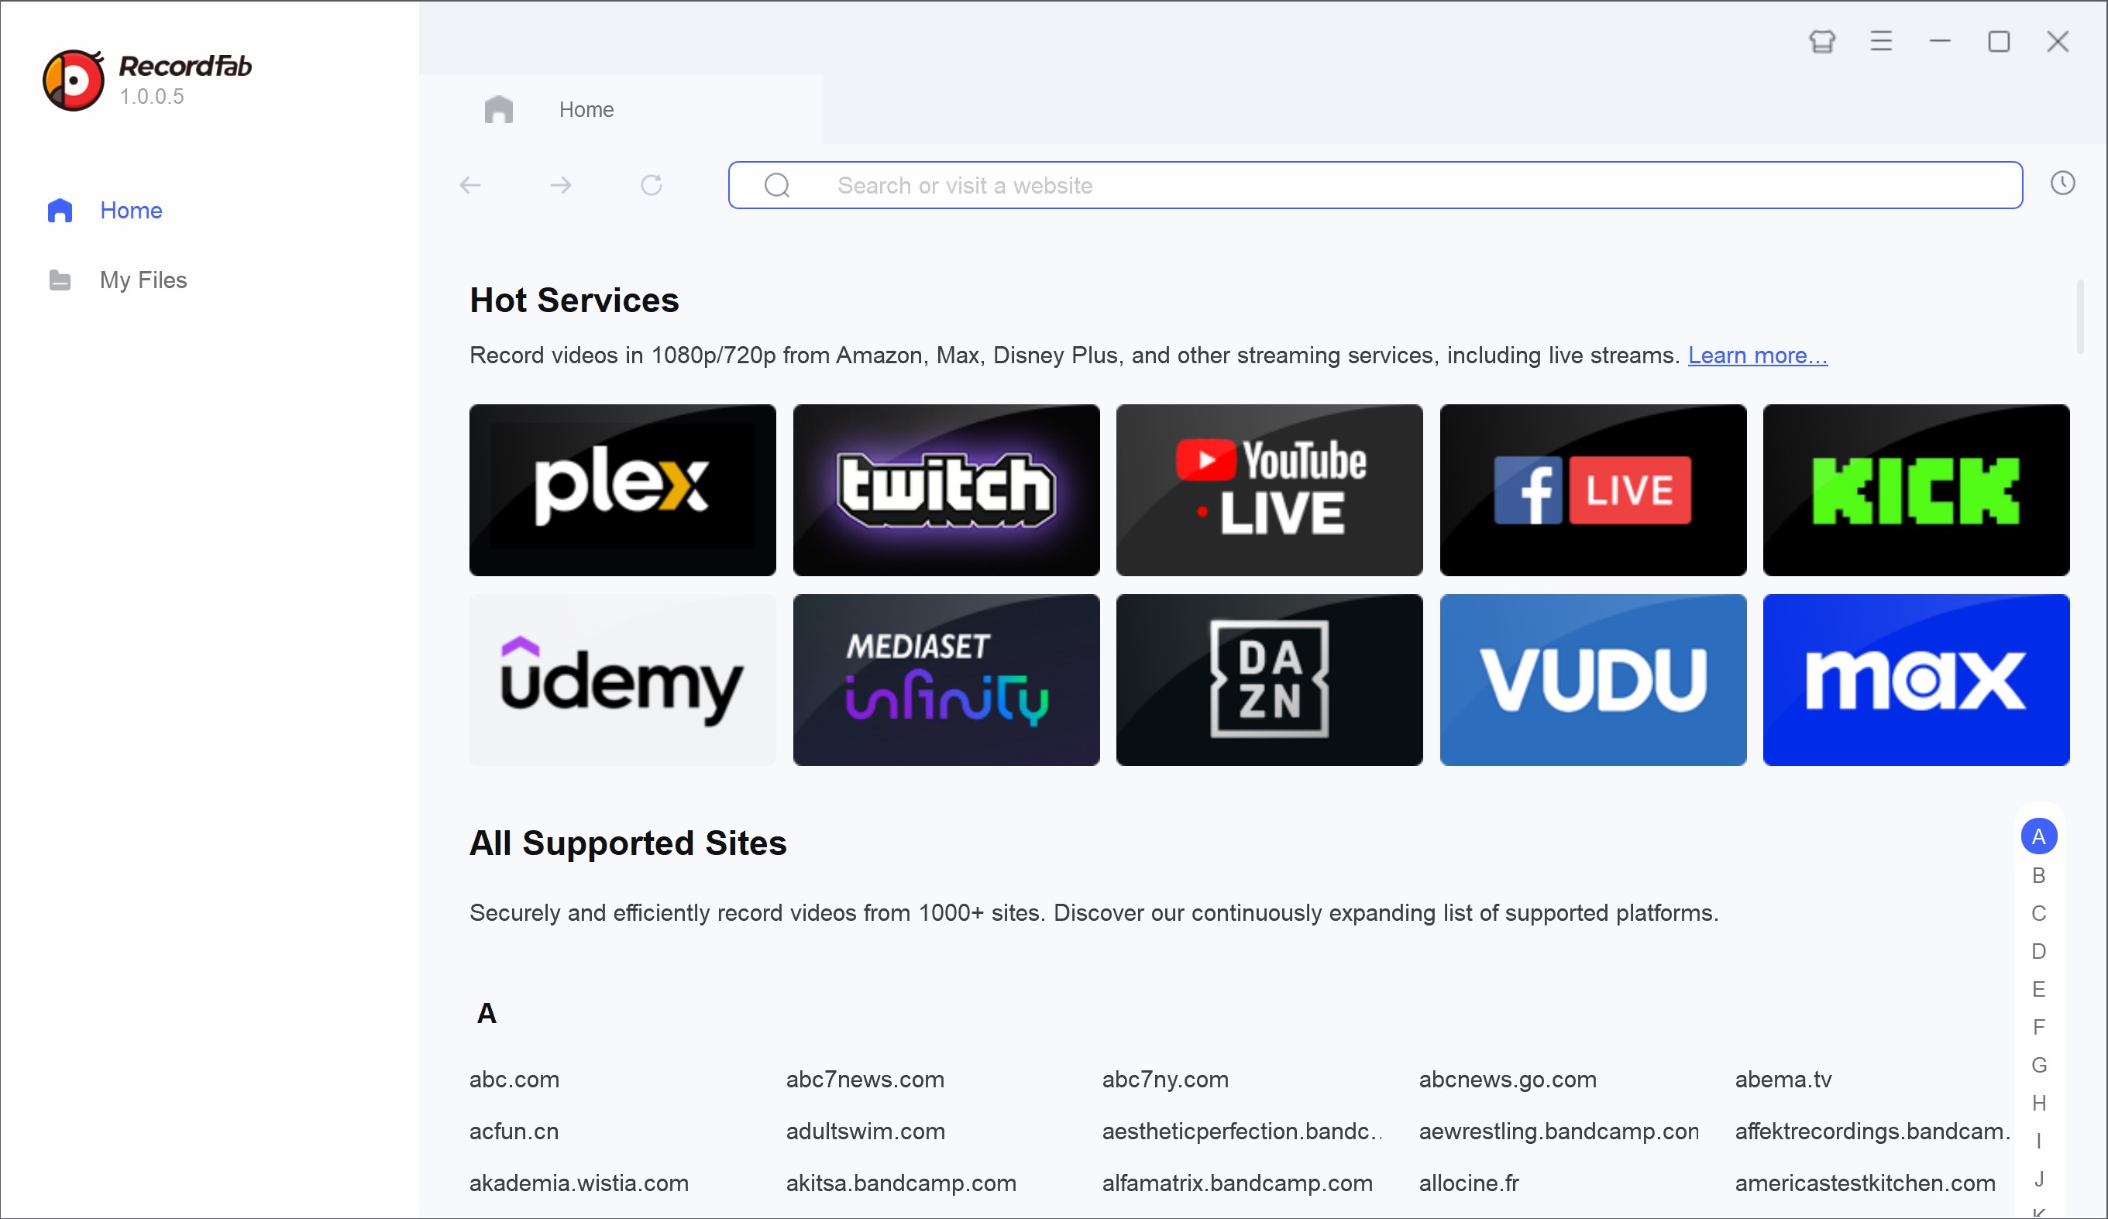Jump to letter J in index
Screen dimensions: 2108x1219
click(2038, 1179)
